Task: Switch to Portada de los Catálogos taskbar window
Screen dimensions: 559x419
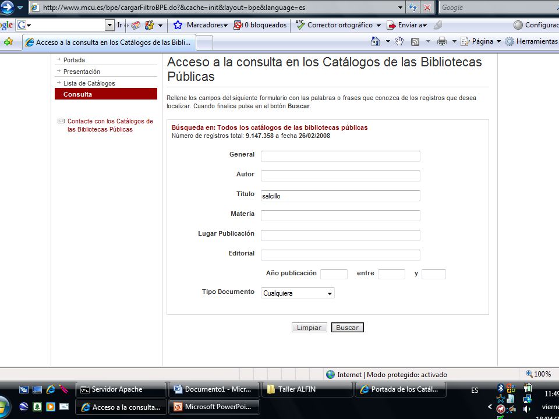Action: [401, 389]
